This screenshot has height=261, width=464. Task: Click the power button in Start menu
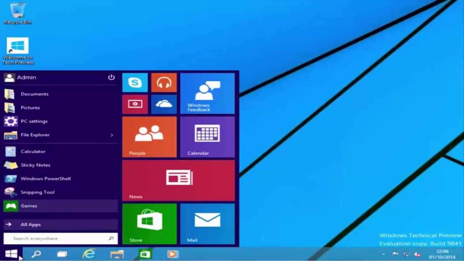pyautogui.click(x=111, y=77)
